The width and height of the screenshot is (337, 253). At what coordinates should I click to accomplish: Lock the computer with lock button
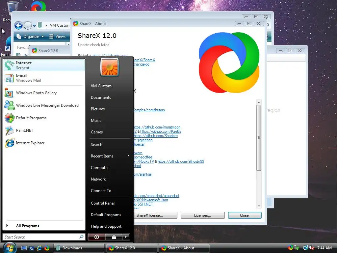[114, 237]
